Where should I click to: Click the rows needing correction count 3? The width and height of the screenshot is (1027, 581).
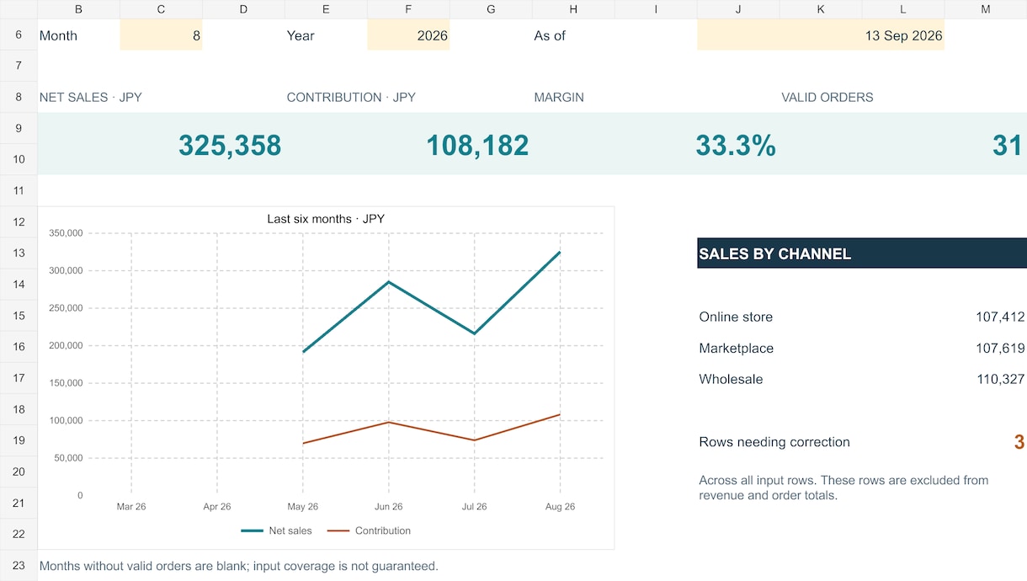pyautogui.click(x=1019, y=442)
